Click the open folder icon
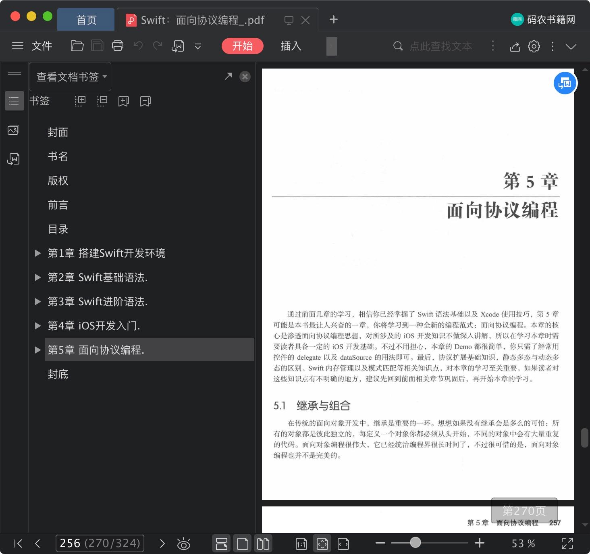The image size is (590, 554). [77, 46]
